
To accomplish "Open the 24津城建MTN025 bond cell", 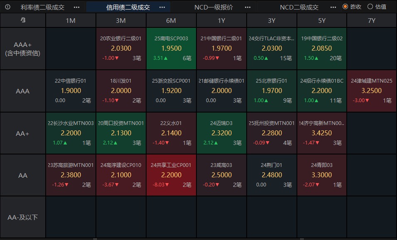I will coord(372,91).
